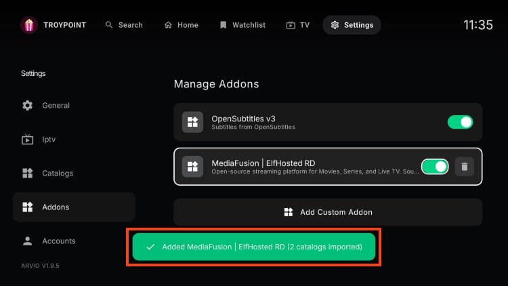Image resolution: width=508 pixels, height=286 pixels.
Task: Open Accounts settings section
Action: click(x=74, y=241)
